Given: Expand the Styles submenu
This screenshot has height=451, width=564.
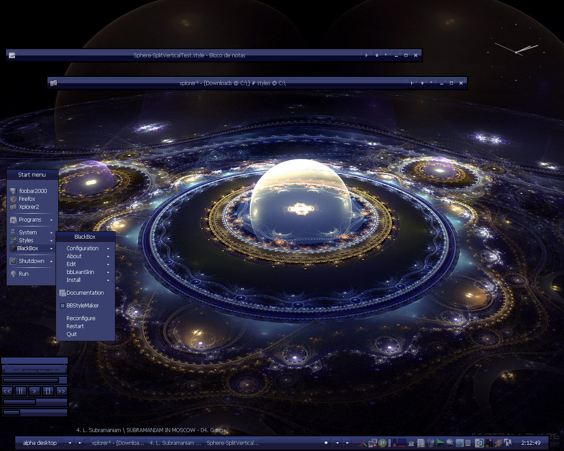Looking at the screenshot, I should (33, 240).
